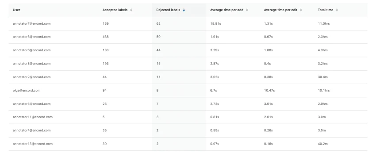Viewport: 376px width, 161px height.
Task: Click rejected labels value 11
Action: point(158,77)
